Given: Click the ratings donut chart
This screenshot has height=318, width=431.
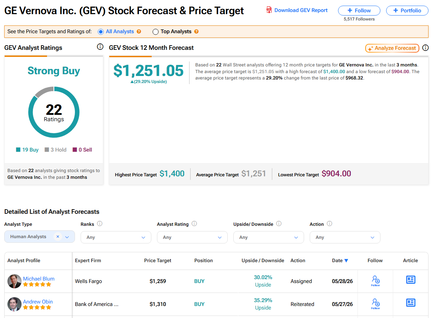Looking at the screenshot, I should click(x=54, y=112).
